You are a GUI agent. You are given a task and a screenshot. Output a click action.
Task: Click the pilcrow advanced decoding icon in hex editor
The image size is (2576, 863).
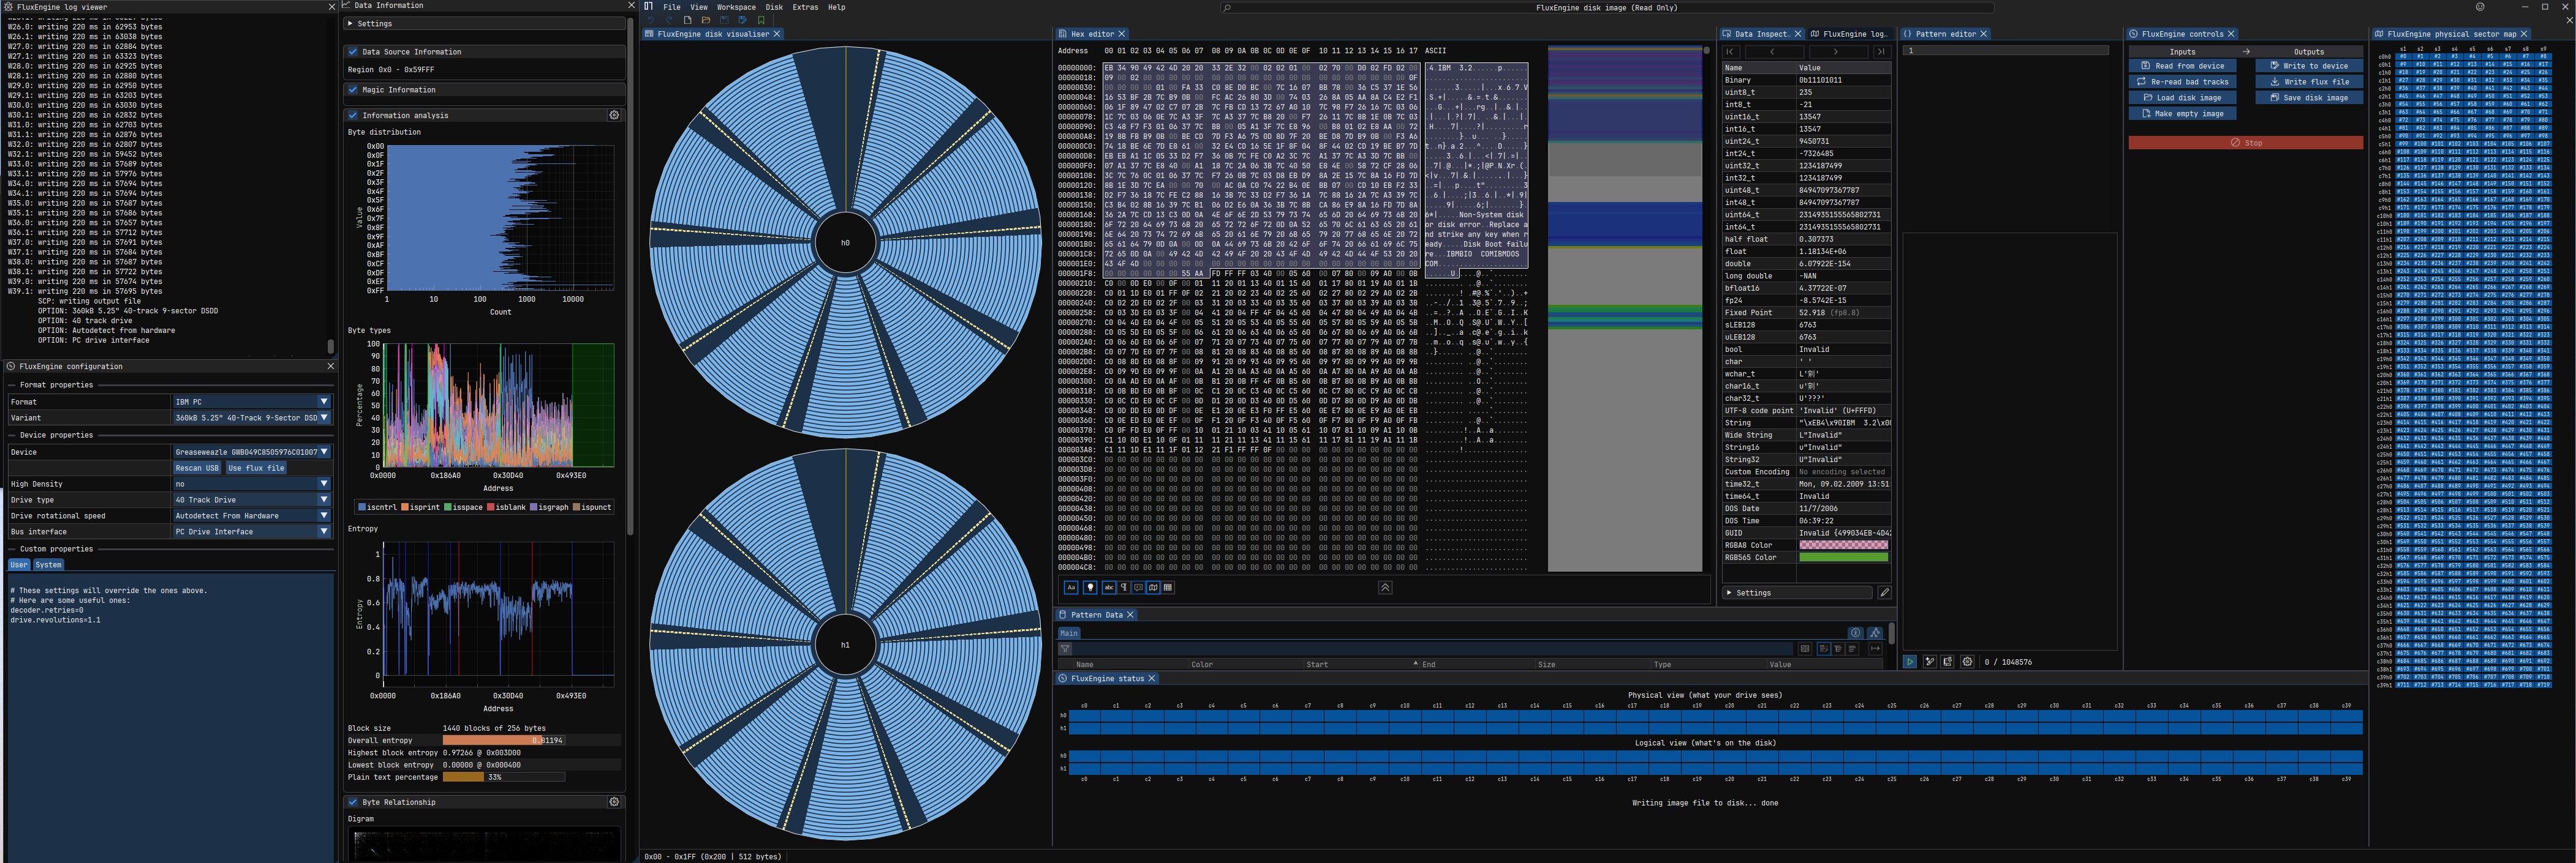1124,588
